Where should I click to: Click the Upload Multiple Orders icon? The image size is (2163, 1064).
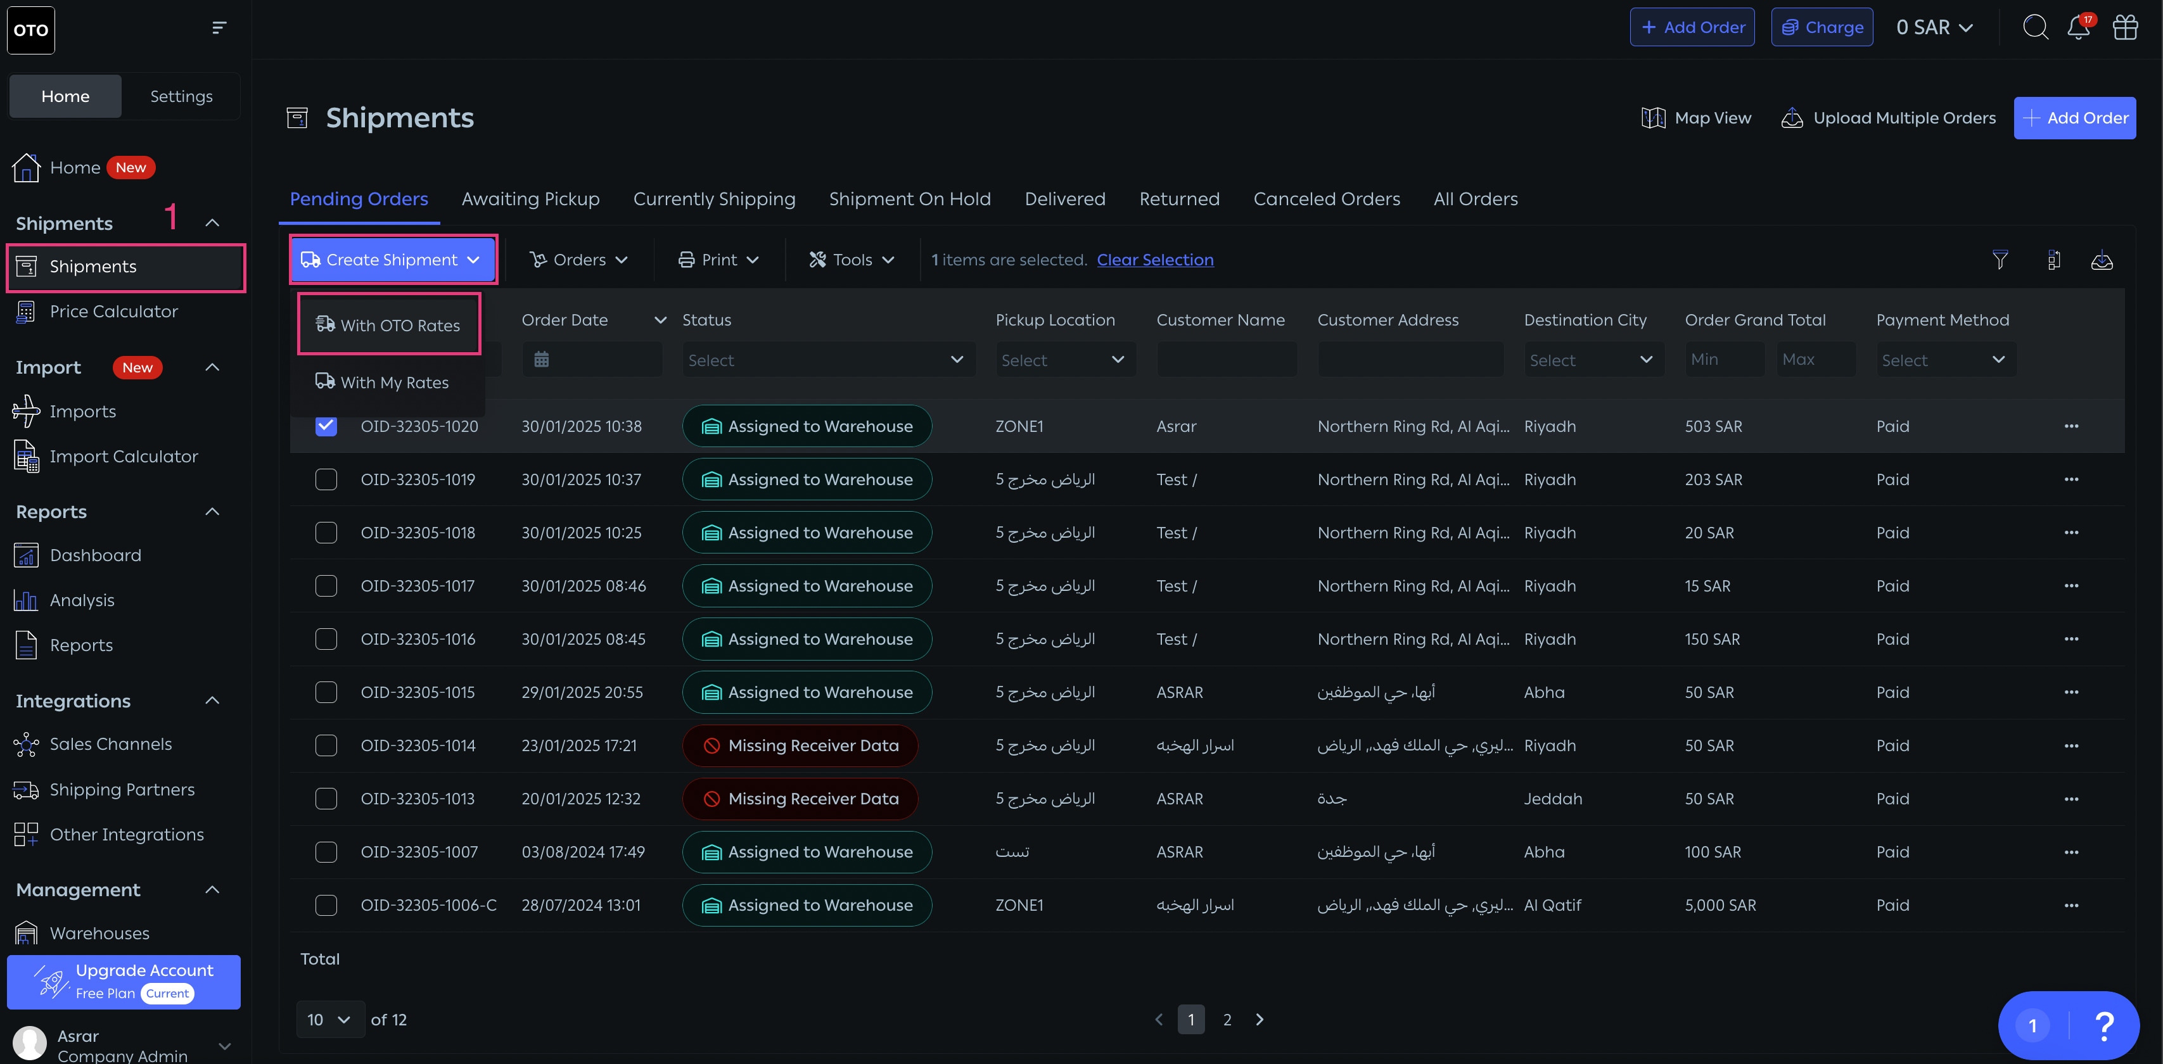point(1792,118)
